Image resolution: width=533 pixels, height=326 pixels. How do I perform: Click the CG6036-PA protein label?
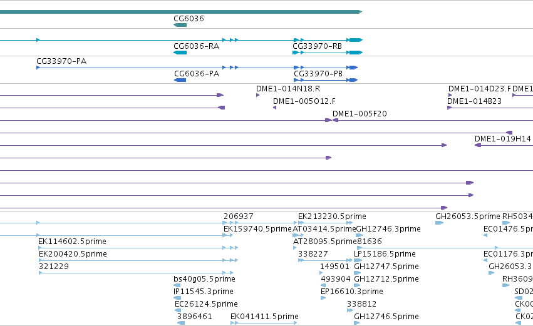tap(197, 74)
